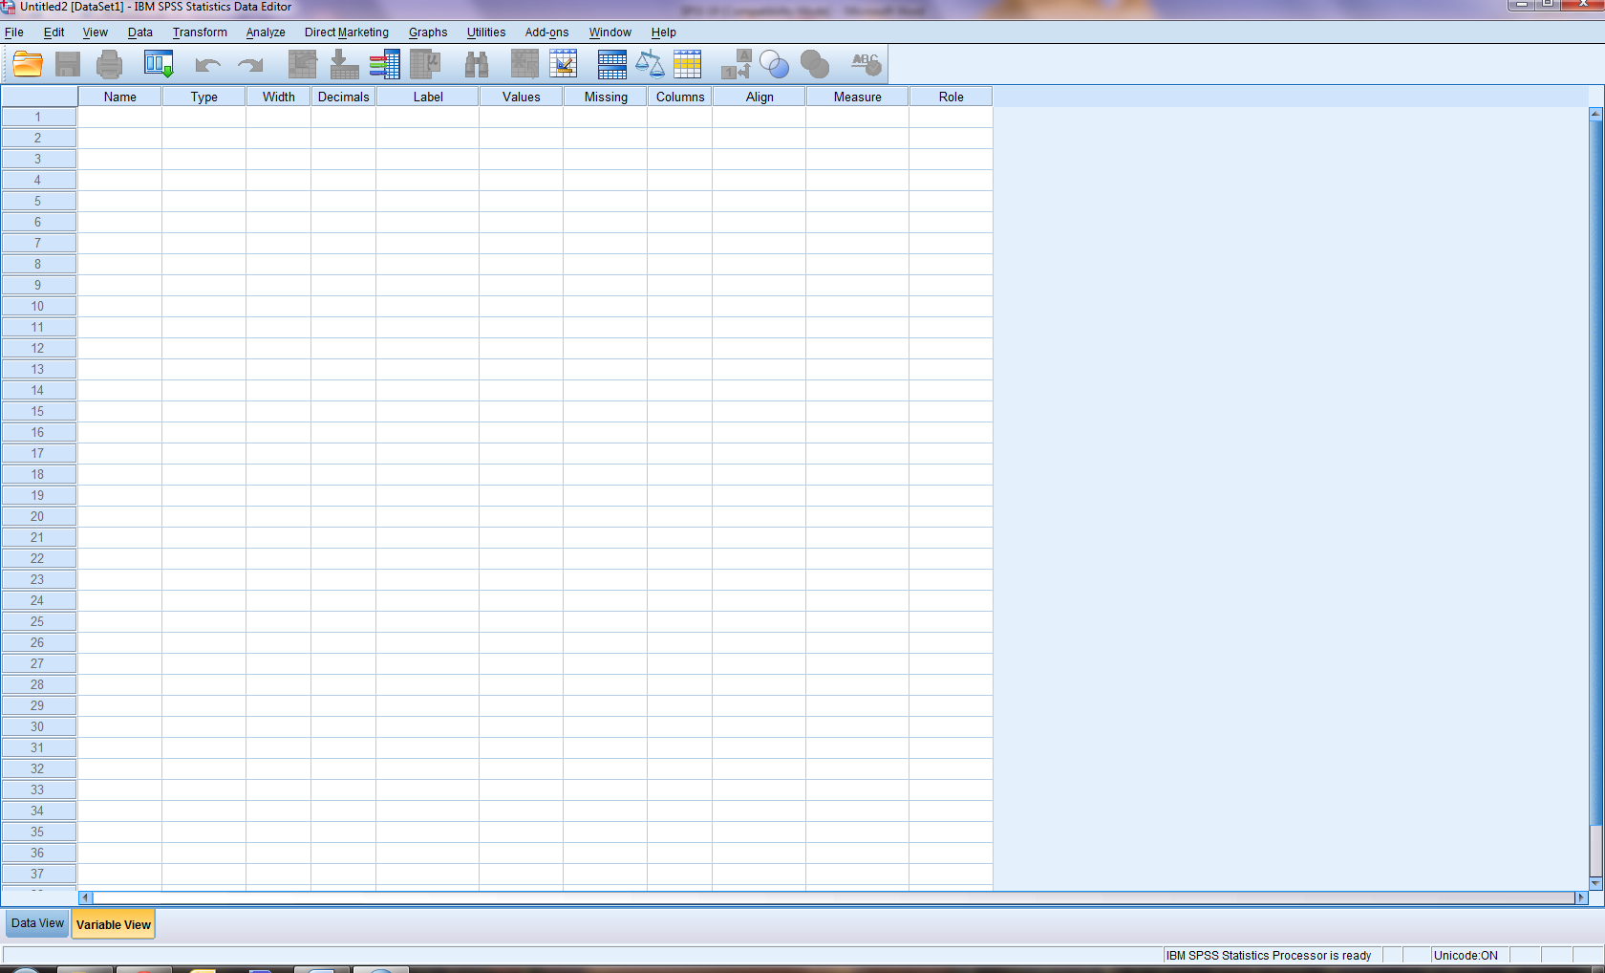This screenshot has height=973, width=1605.
Task: Click the Label column header
Action: 428,97
